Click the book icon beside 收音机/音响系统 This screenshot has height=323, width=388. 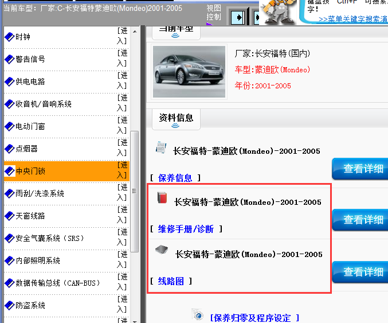(10, 104)
